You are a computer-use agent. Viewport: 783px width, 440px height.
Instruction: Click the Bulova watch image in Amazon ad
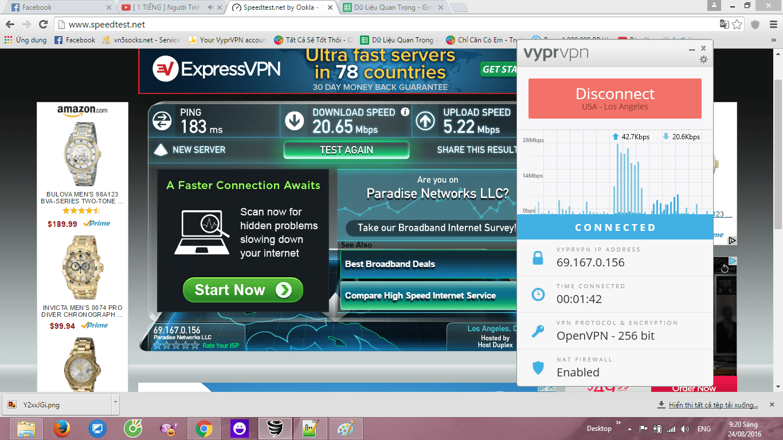[82, 154]
